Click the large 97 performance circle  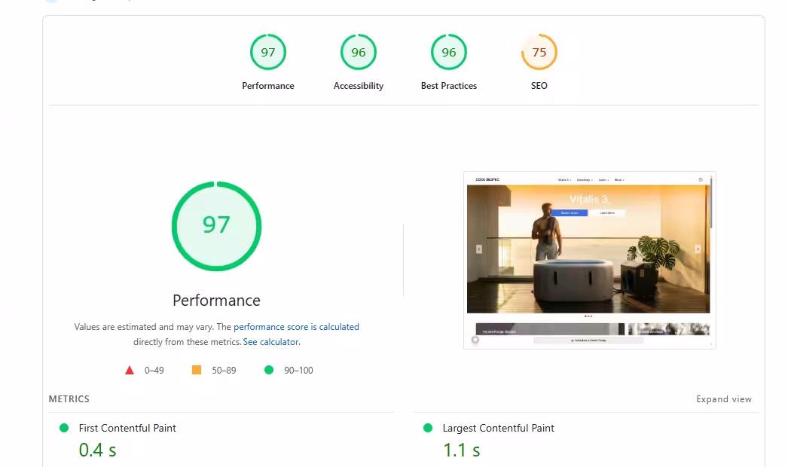217,226
